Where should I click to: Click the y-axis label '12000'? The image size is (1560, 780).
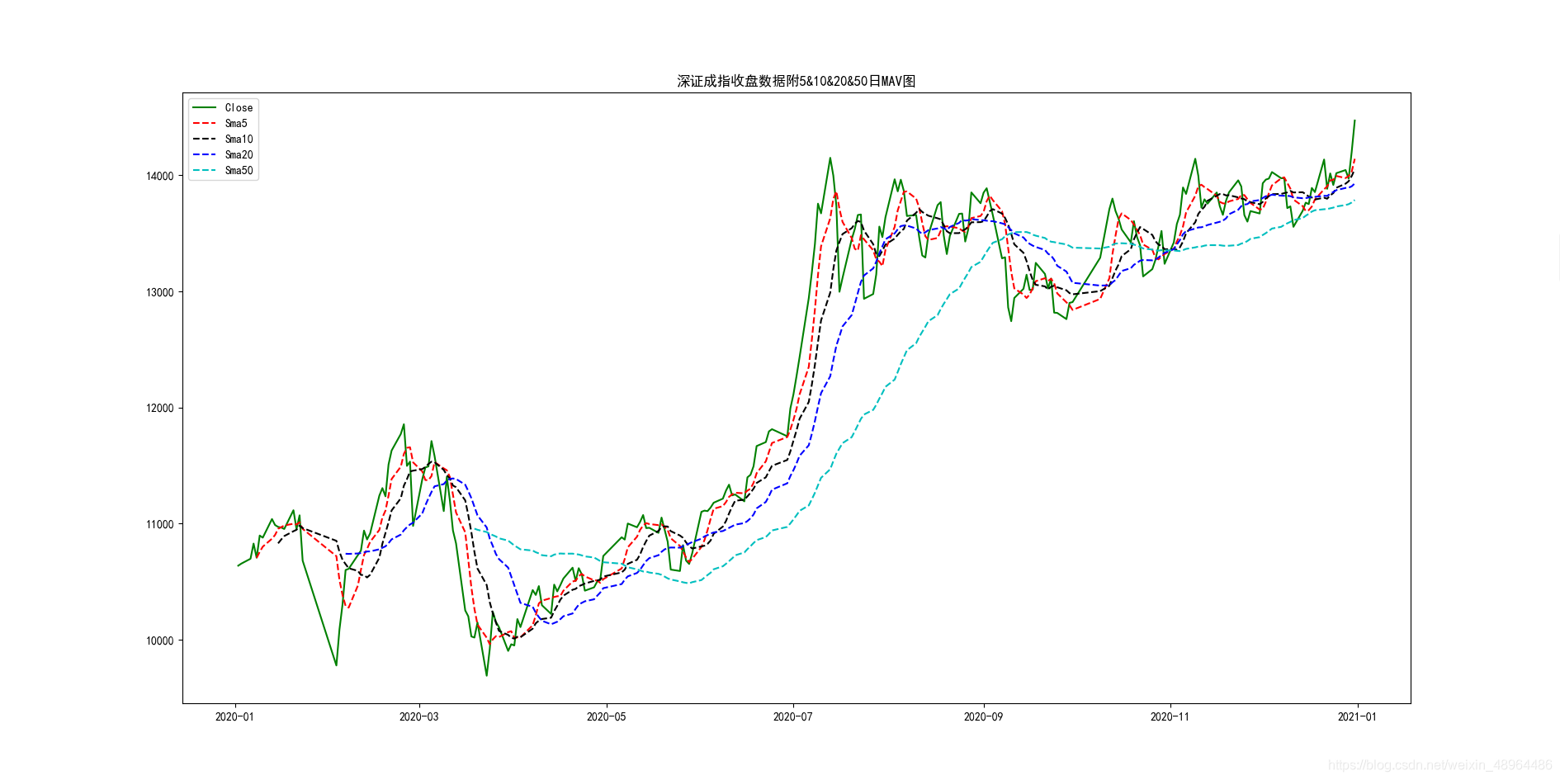[x=160, y=409]
